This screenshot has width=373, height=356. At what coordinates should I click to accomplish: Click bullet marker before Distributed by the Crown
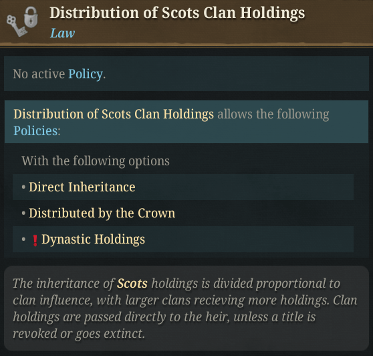[x=23, y=213]
